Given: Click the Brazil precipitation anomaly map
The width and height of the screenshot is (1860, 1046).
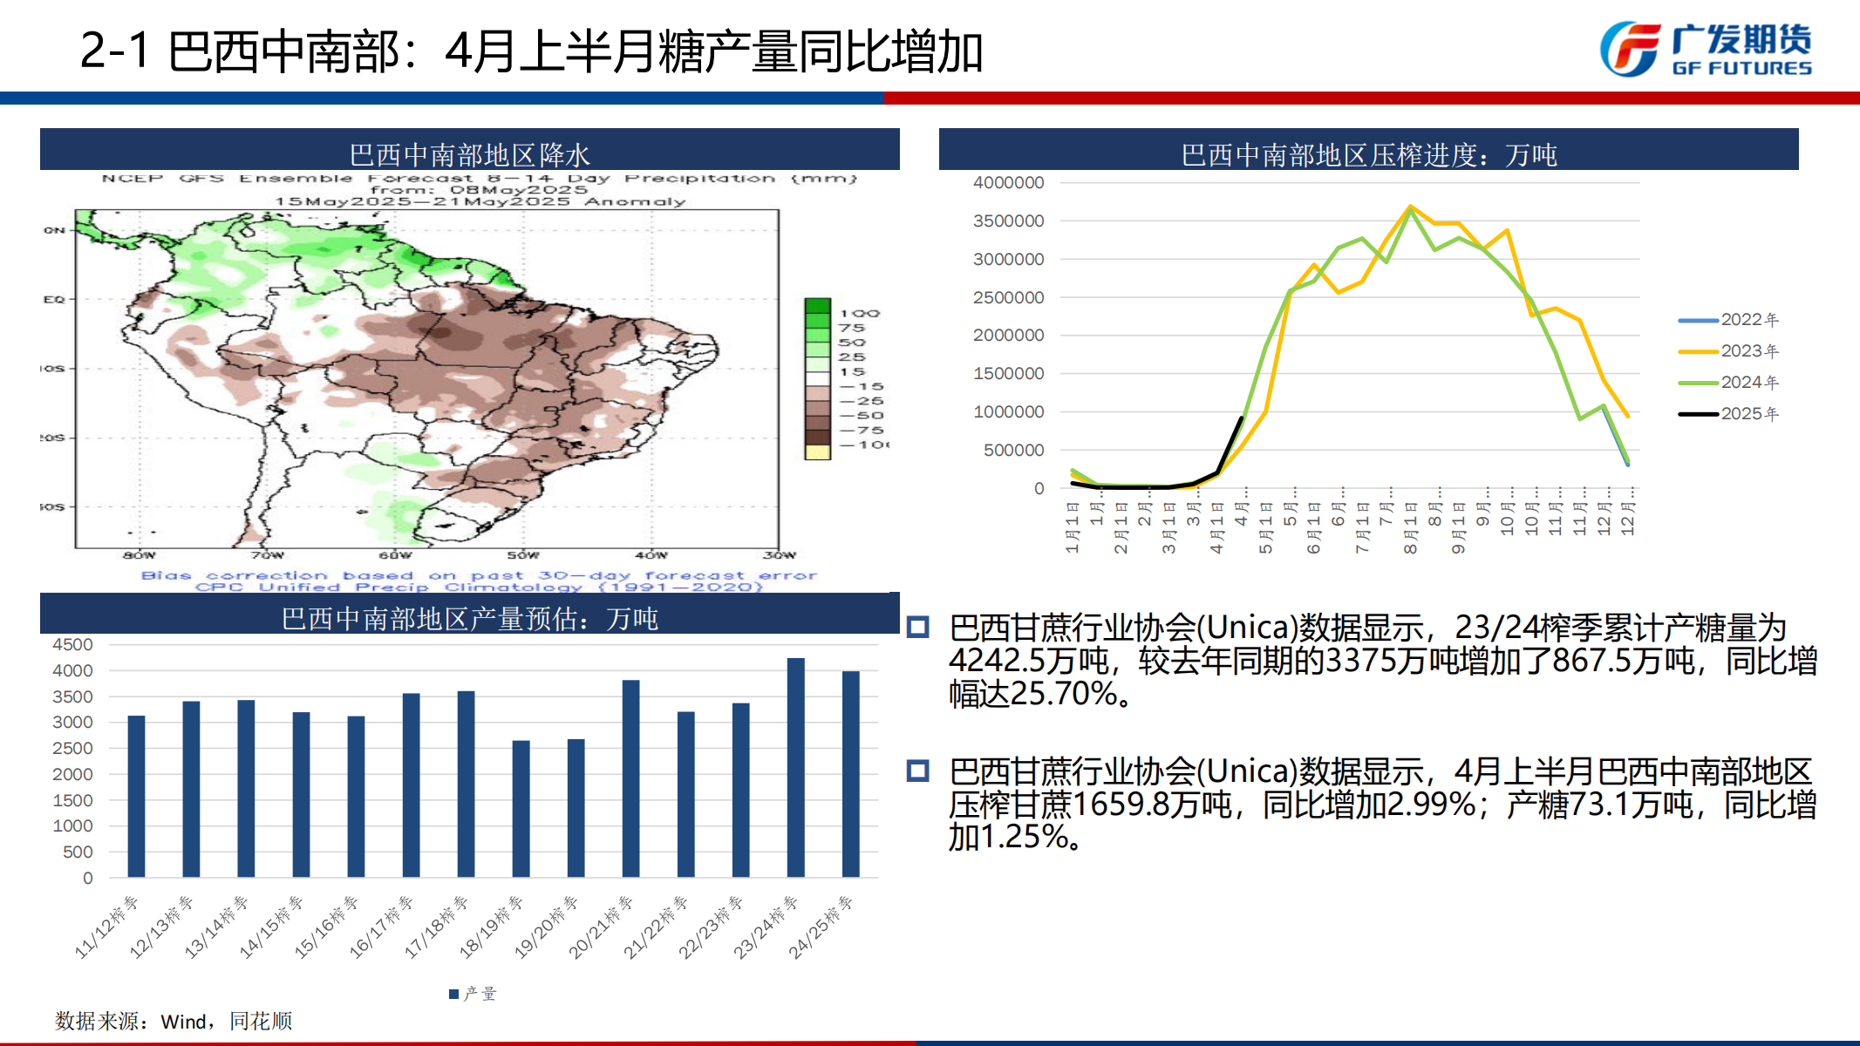Looking at the screenshot, I should click(426, 377).
